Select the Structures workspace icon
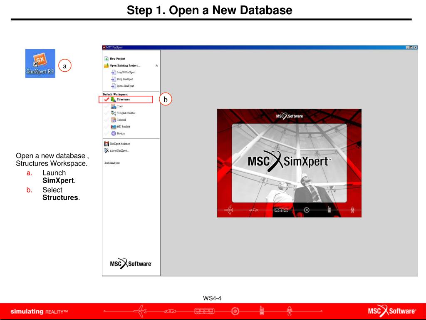Image resolution: width=426 pixels, height=320 pixels. click(x=113, y=99)
